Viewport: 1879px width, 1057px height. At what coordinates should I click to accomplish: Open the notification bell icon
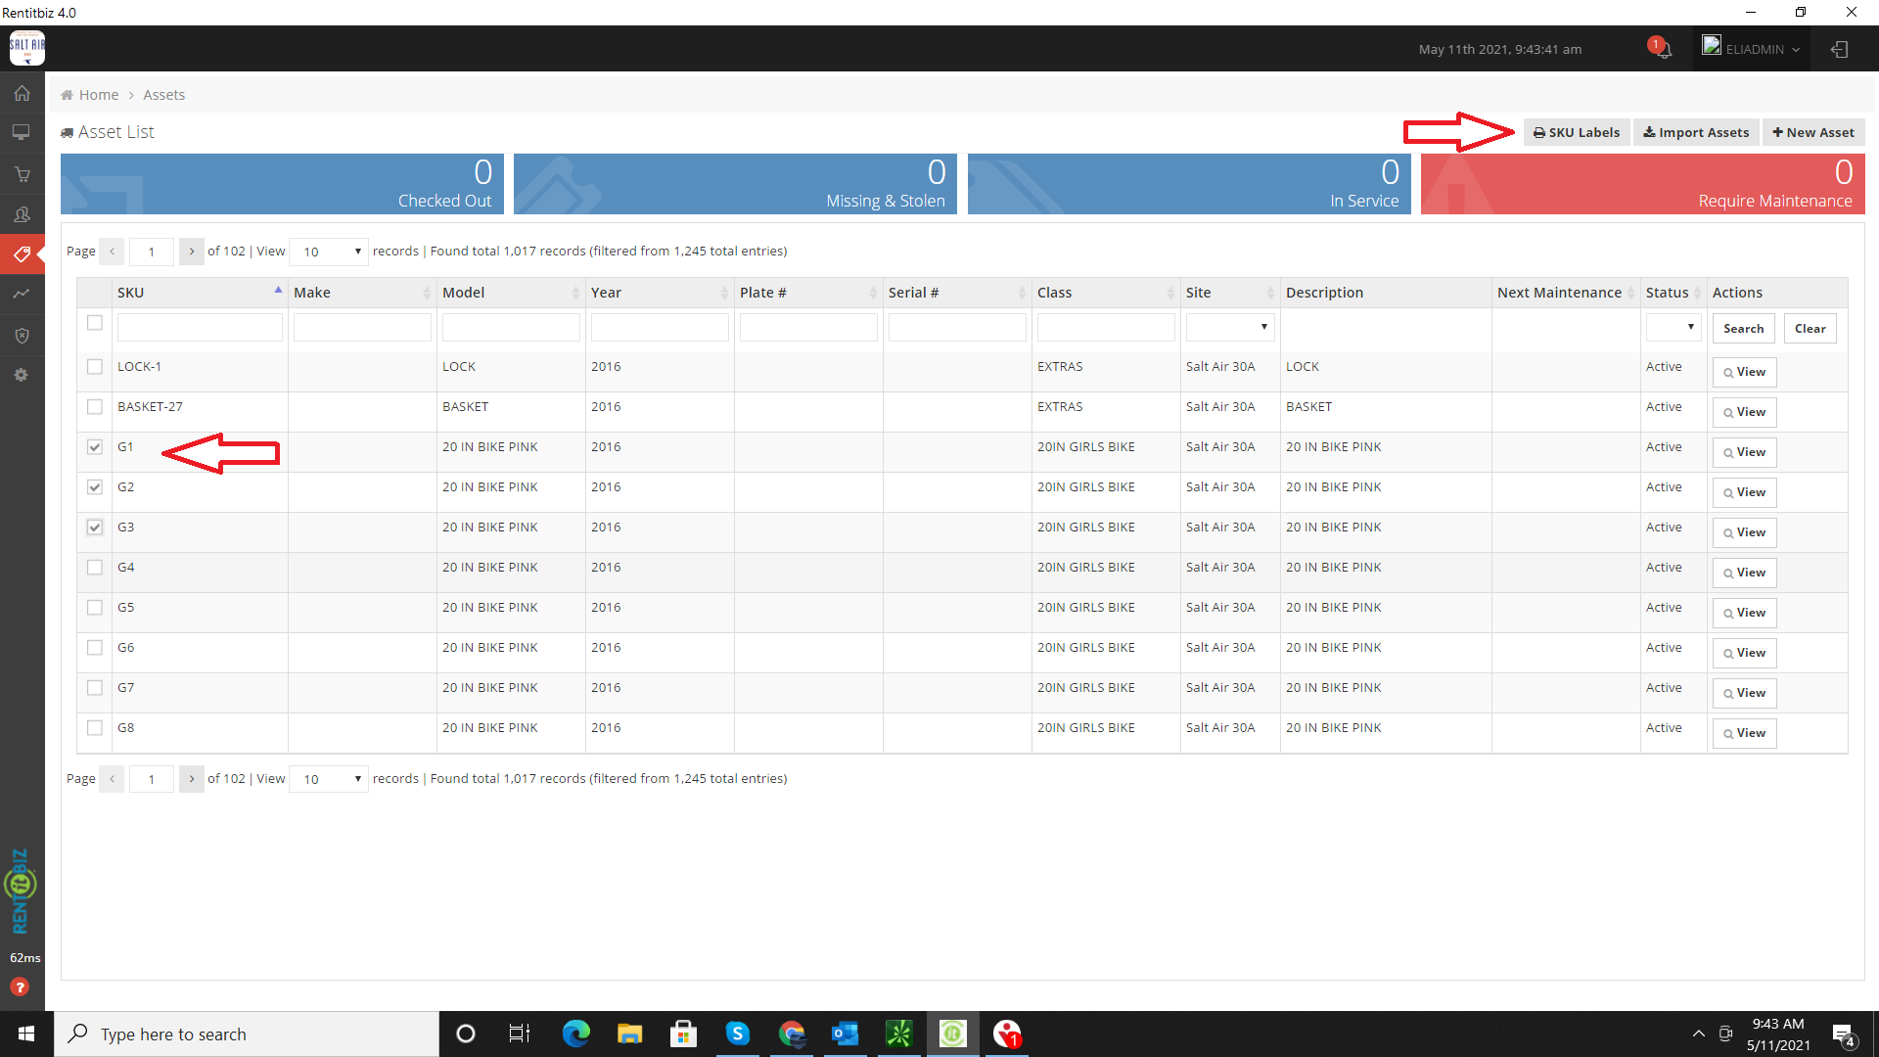pos(1662,49)
